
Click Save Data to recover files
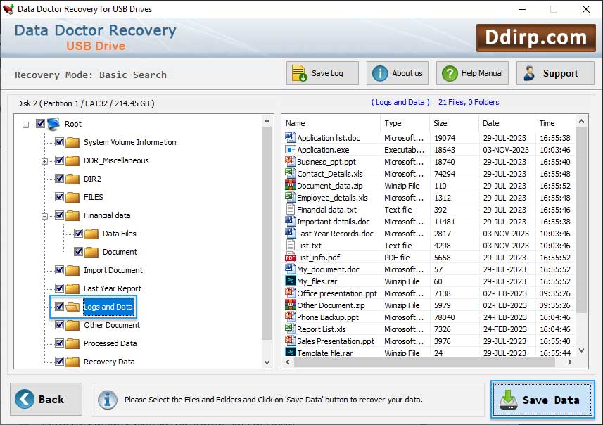(542, 400)
